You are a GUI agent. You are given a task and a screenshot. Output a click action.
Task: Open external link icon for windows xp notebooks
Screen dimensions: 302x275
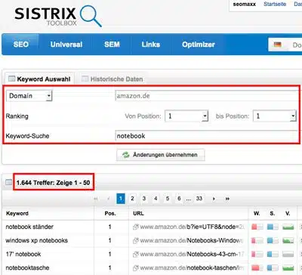136,240
